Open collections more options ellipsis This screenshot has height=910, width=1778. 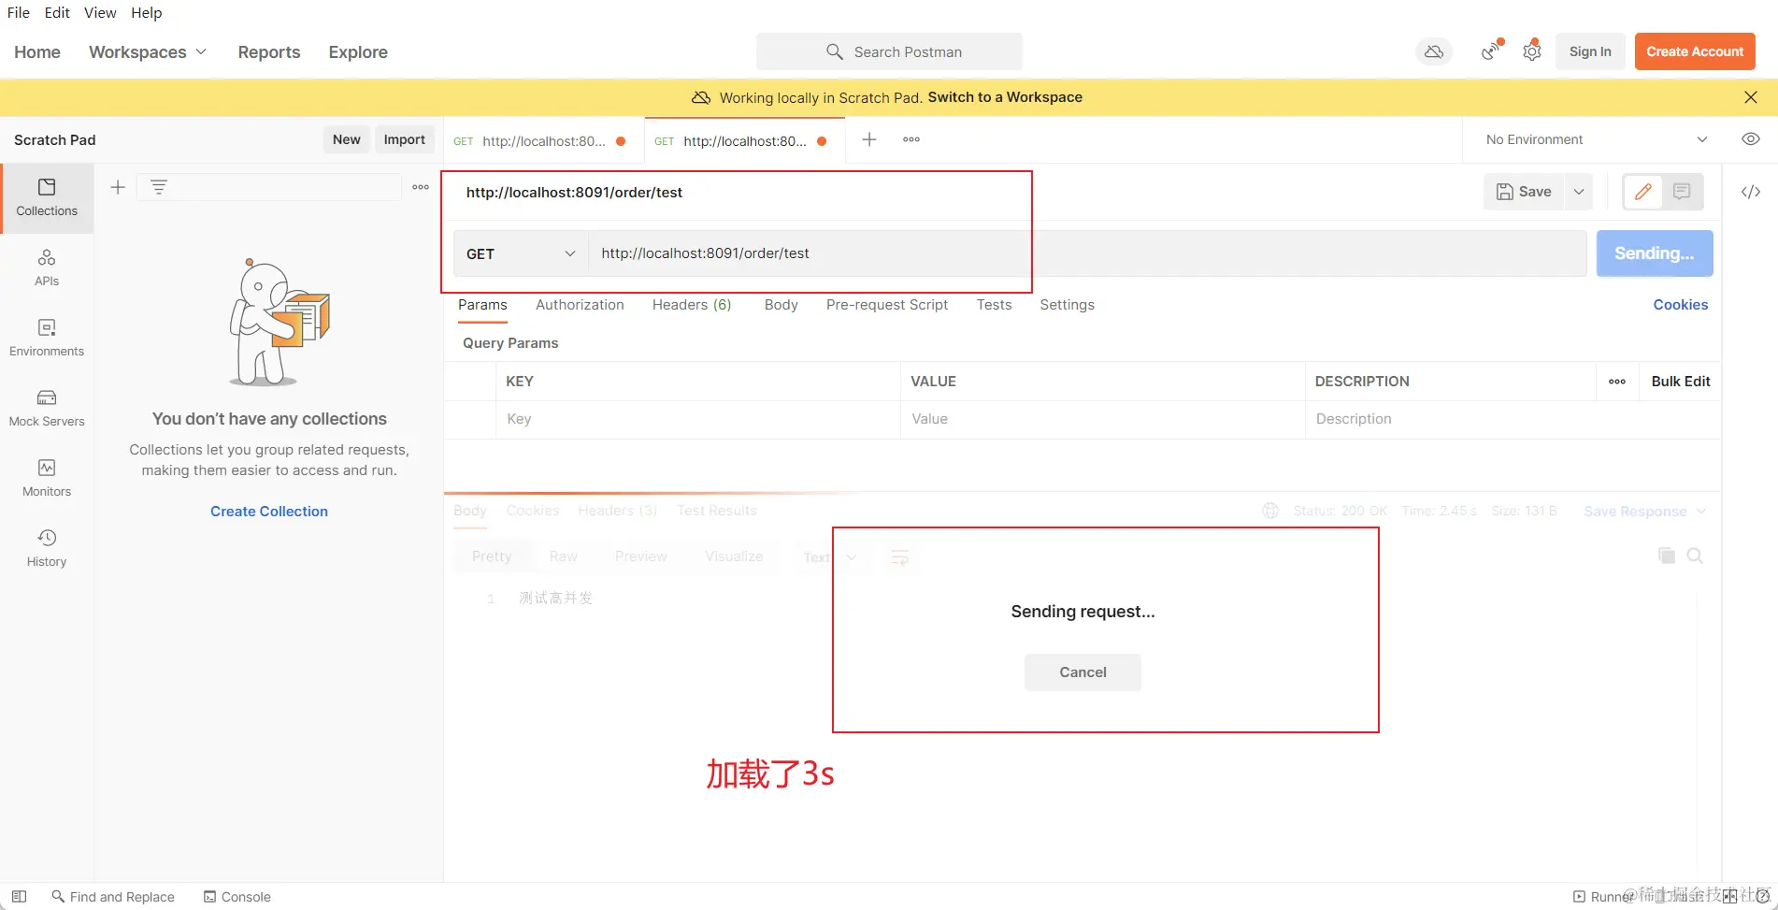pos(421,187)
